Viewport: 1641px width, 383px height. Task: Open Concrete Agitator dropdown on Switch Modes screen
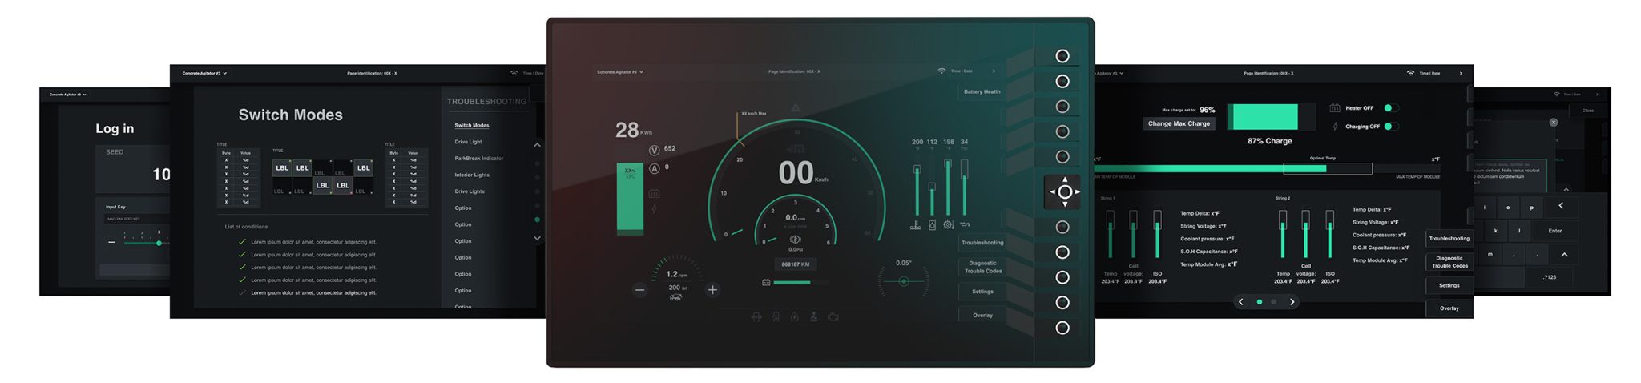[x=204, y=73]
